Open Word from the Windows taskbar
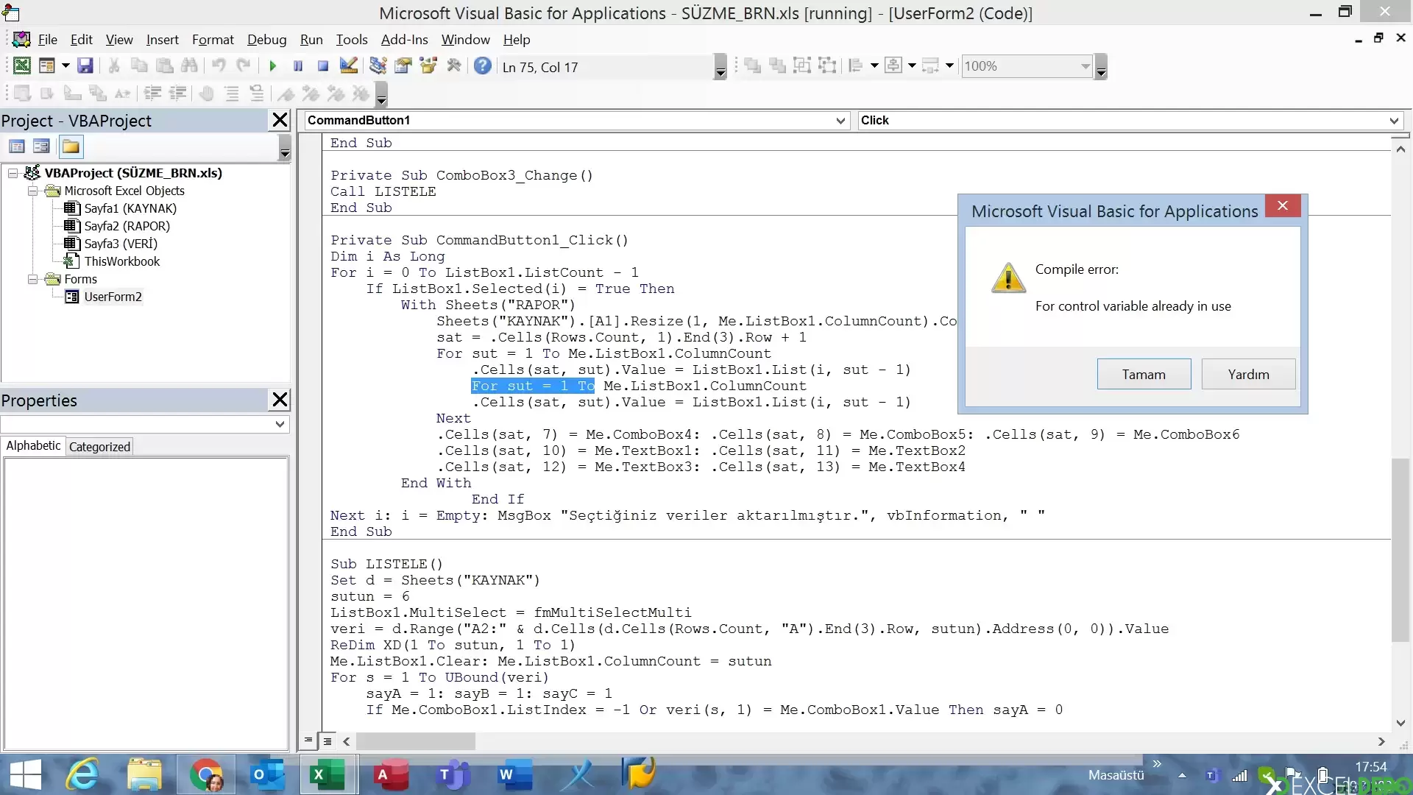The image size is (1413, 795). (x=514, y=774)
